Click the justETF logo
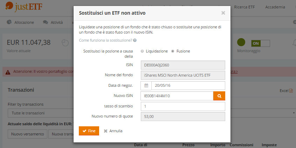The width and height of the screenshot is (296, 148). tap(20, 7)
